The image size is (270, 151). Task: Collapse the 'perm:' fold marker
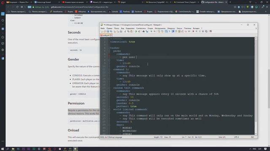(109, 51)
